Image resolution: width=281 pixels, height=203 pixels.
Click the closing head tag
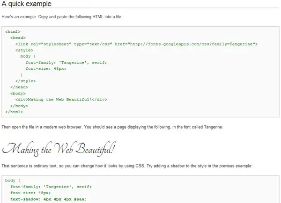19,87
